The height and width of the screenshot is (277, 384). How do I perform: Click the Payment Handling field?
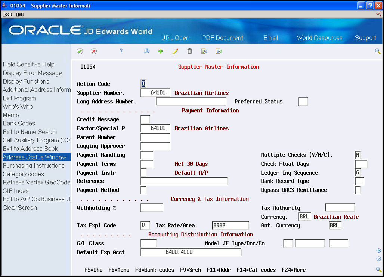coord(147,155)
